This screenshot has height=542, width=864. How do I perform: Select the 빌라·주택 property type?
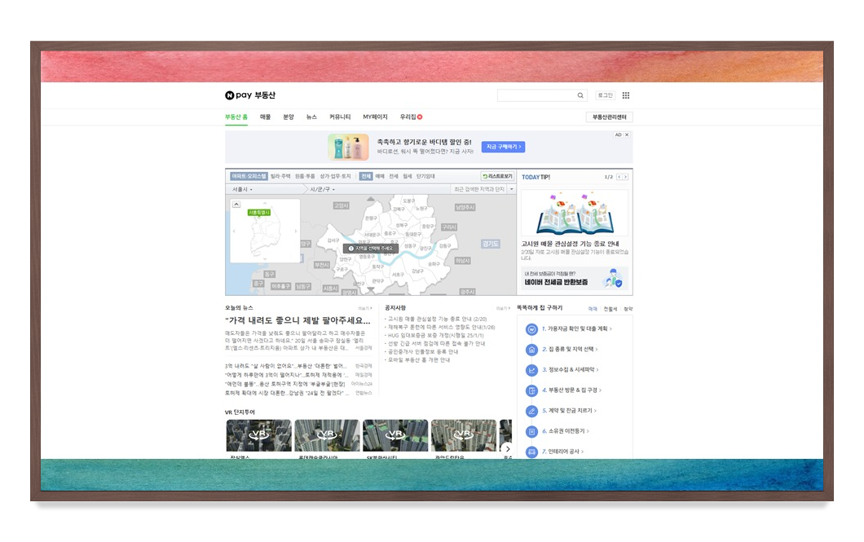click(280, 176)
